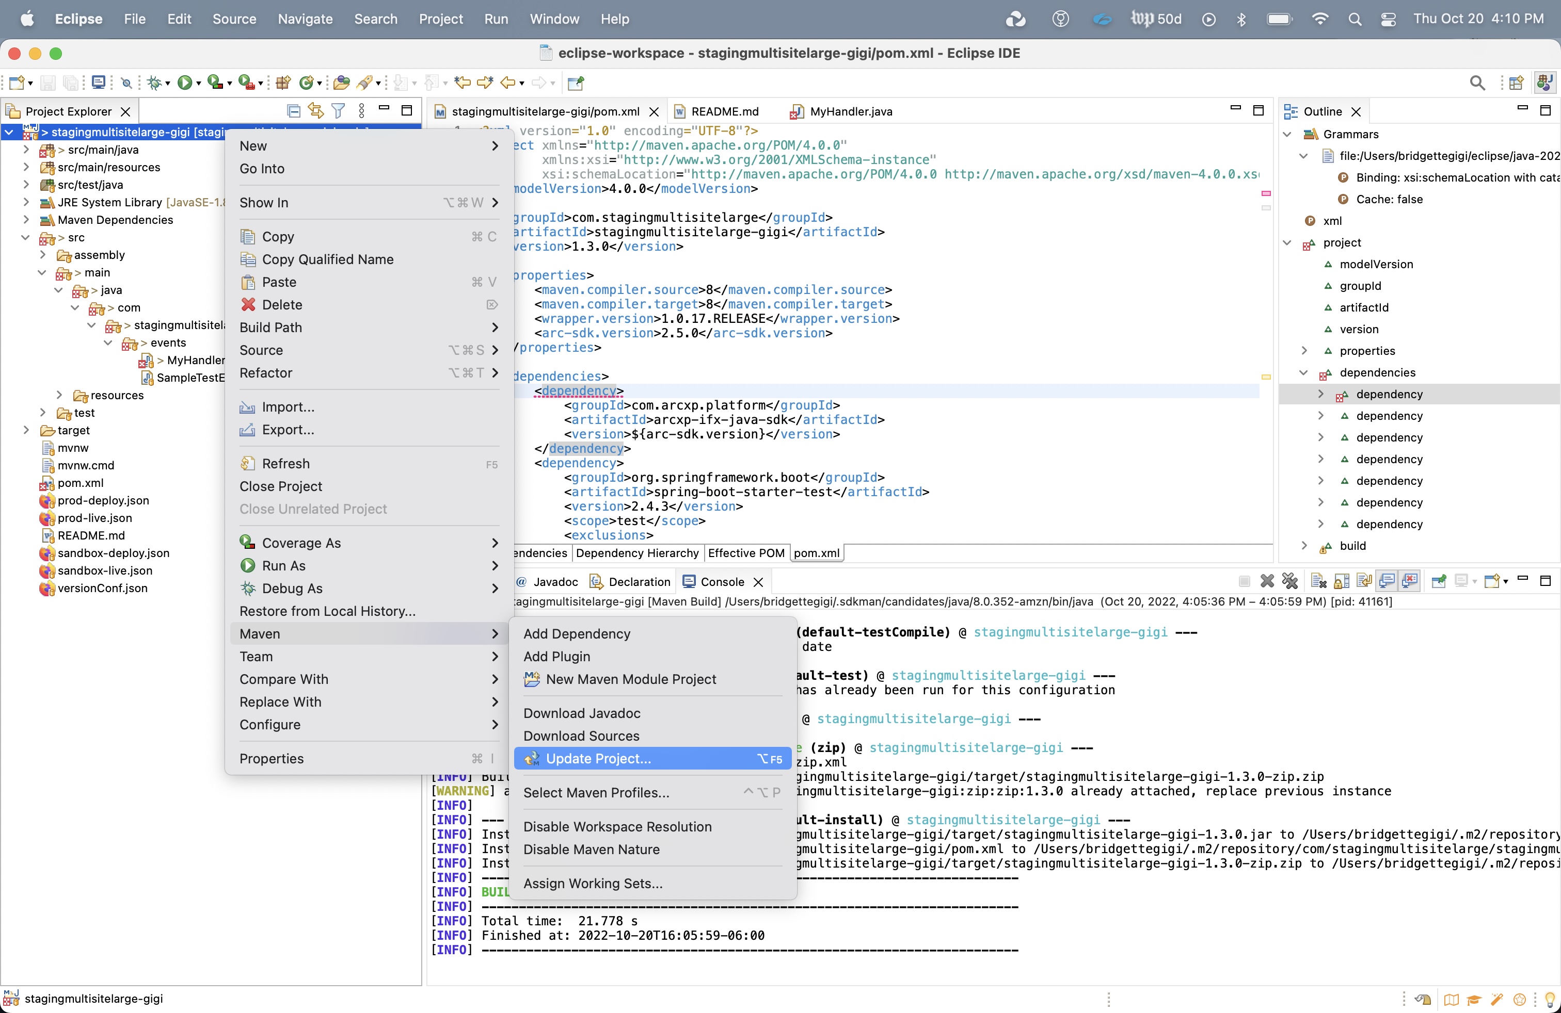The image size is (1561, 1013).
Task: Open the Terminal toolbar icon
Action: (x=99, y=83)
